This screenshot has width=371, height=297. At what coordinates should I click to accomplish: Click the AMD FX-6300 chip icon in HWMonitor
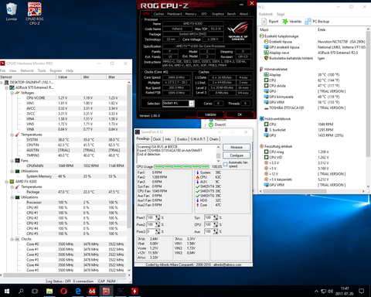coord(12,182)
